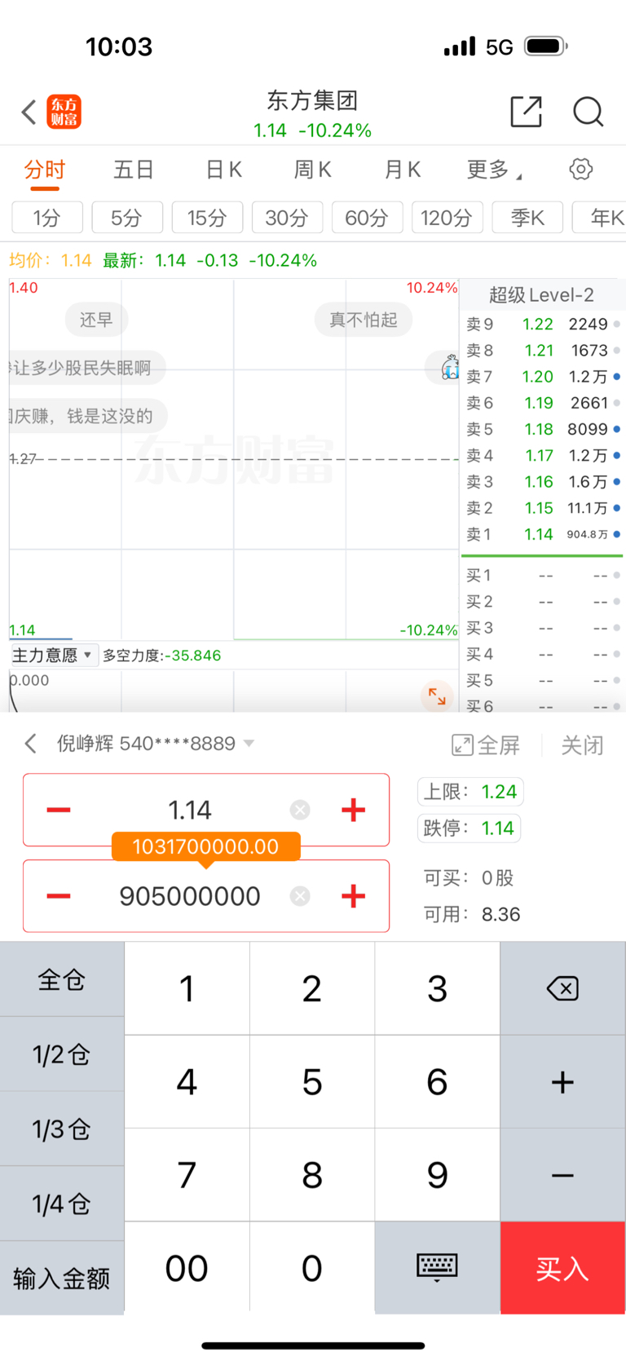Tap the 1/2仓 position button
Image resolution: width=626 pixels, height=1361 pixels.
tap(62, 1054)
